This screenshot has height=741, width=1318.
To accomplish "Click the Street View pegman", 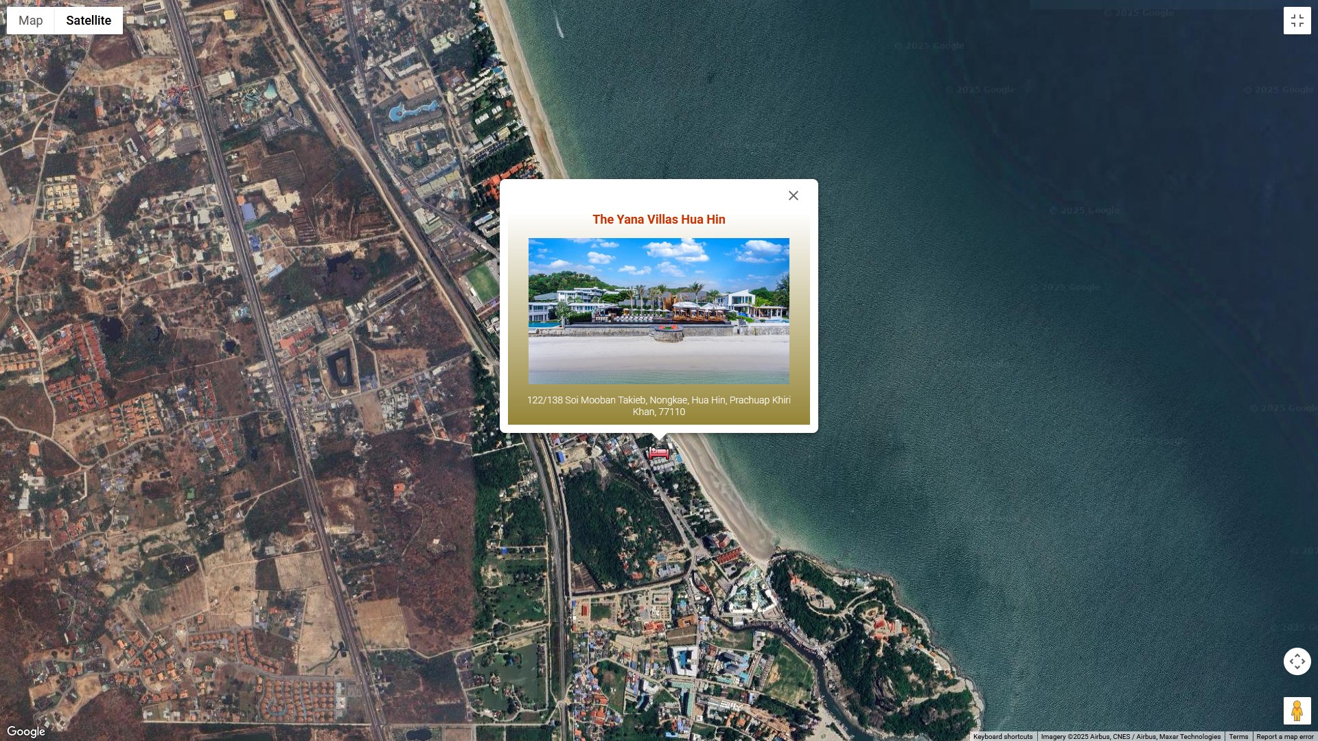I will coord(1297,711).
